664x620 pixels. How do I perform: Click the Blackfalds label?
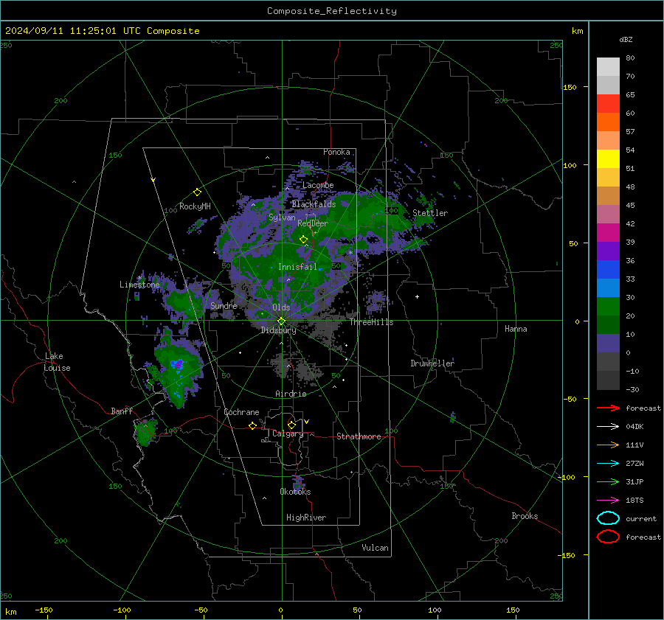[x=314, y=204]
